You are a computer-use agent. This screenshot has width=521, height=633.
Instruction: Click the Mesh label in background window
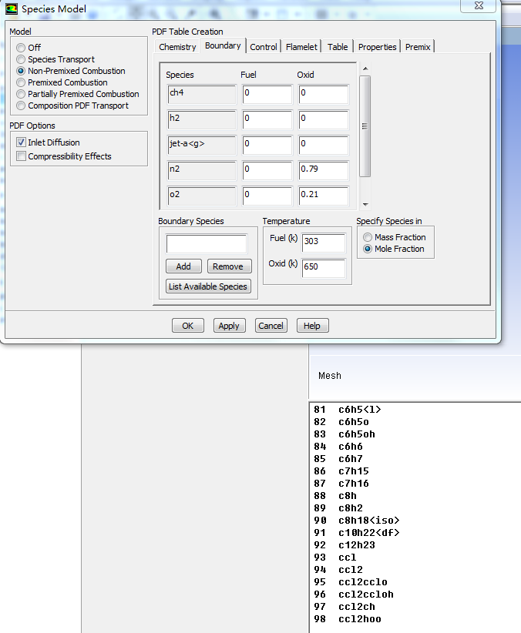pyautogui.click(x=330, y=376)
